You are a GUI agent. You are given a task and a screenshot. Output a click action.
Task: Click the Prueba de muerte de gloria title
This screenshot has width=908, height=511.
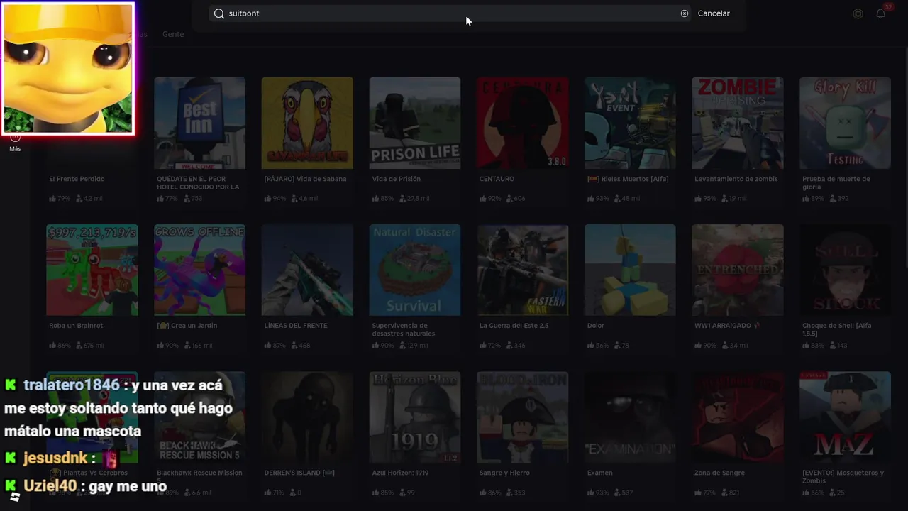836,183
